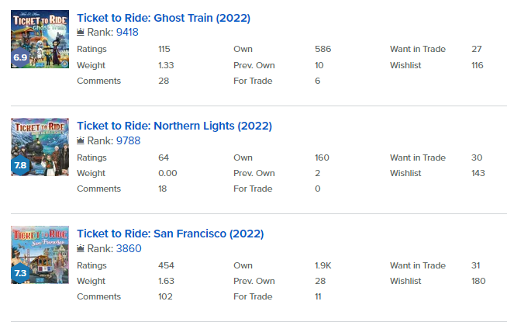Open Ticket to Ride: Northern Lights title link
This screenshot has height=322, width=507.
174,126
